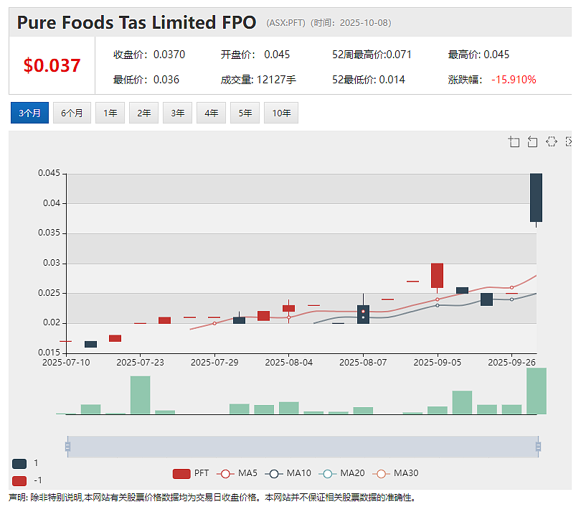Image resolution: width=581 pixels, height=512 pixels.
Task: Toggle the MA10 line in the legend
Action: pos(288,473)
